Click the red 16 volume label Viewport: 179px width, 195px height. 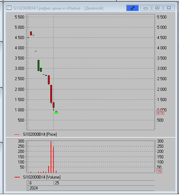[159, 171]
